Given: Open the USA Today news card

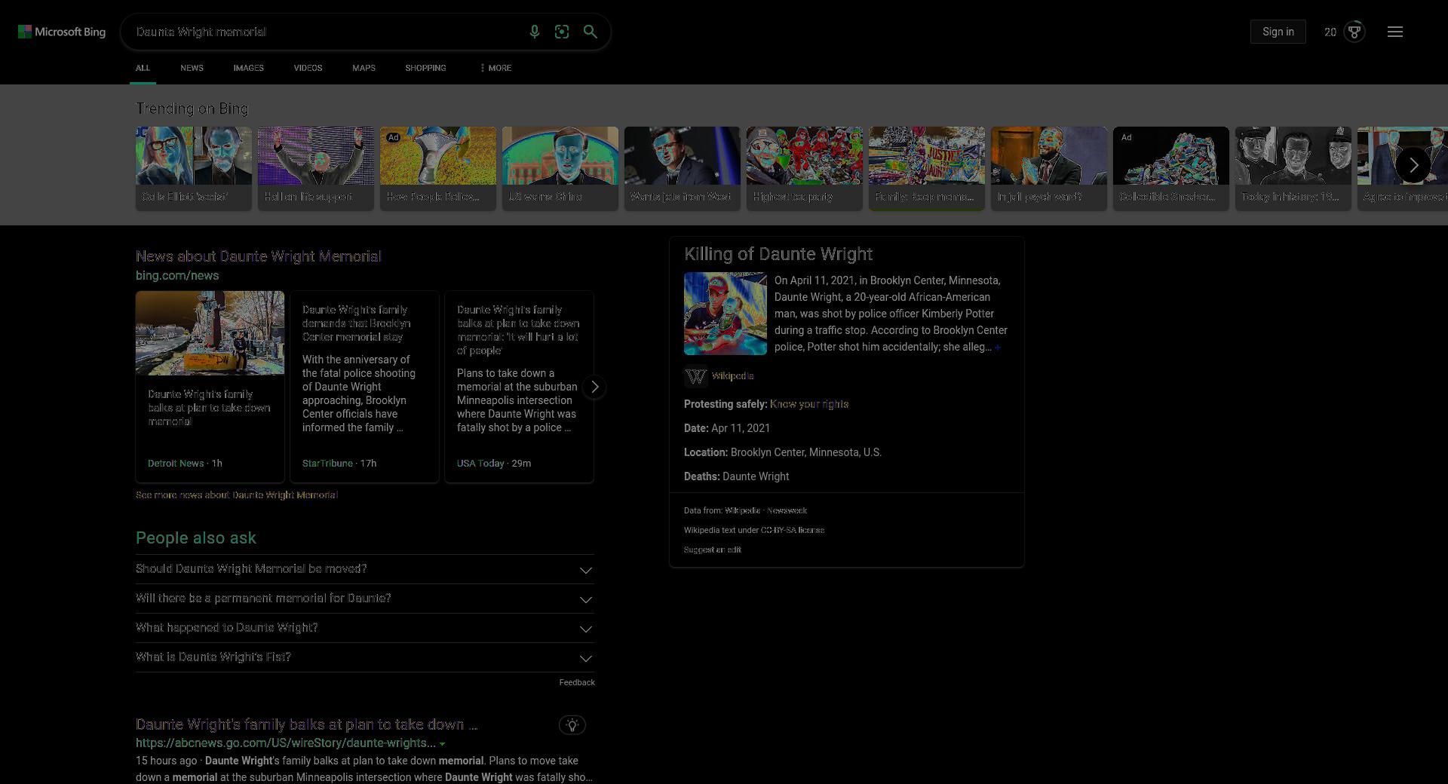Looking at the screenshot, I should tap(519, 387).
